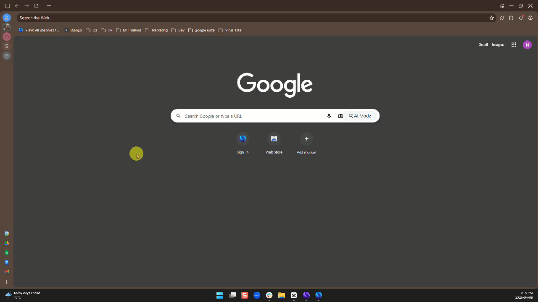The image size is (538, 302).
Task: Open the Rainy days ahead weather widget
Action: [x=23, y=295]
